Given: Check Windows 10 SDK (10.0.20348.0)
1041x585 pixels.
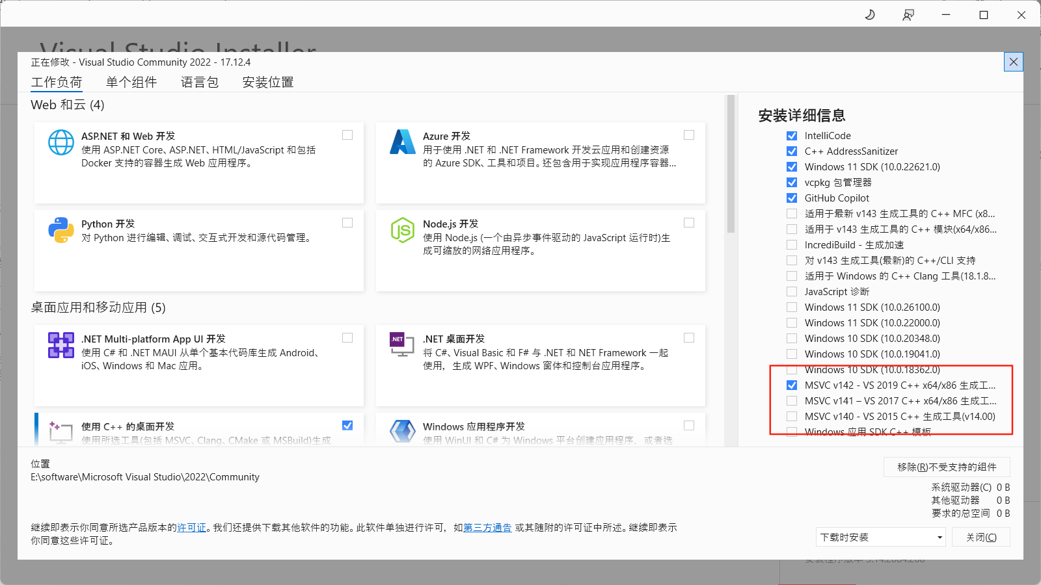Looking at the screenshot, I should click(792, 339).
